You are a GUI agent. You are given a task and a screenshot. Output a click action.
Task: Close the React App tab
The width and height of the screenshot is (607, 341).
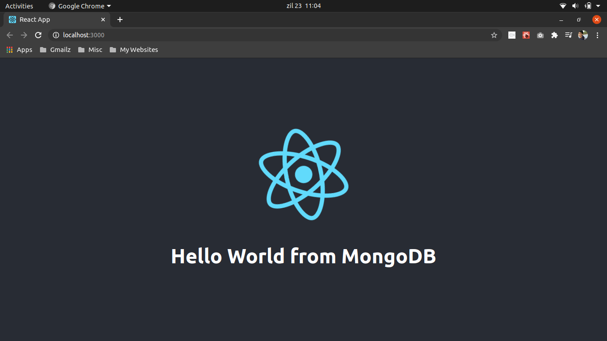tap(103, 20)
